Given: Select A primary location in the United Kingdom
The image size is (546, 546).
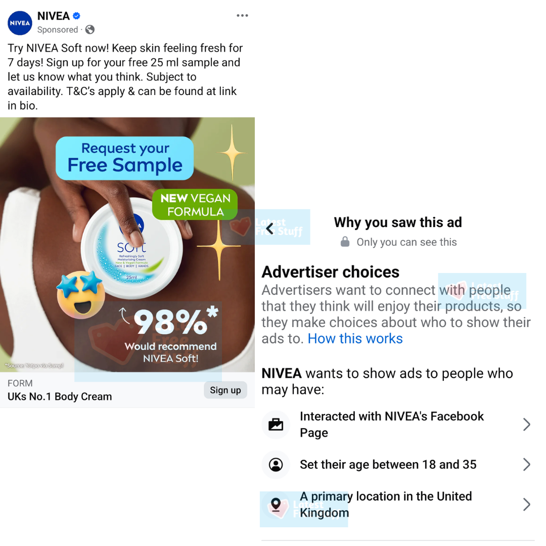Looking at the screenshot, I should click(x=398, y=505).
